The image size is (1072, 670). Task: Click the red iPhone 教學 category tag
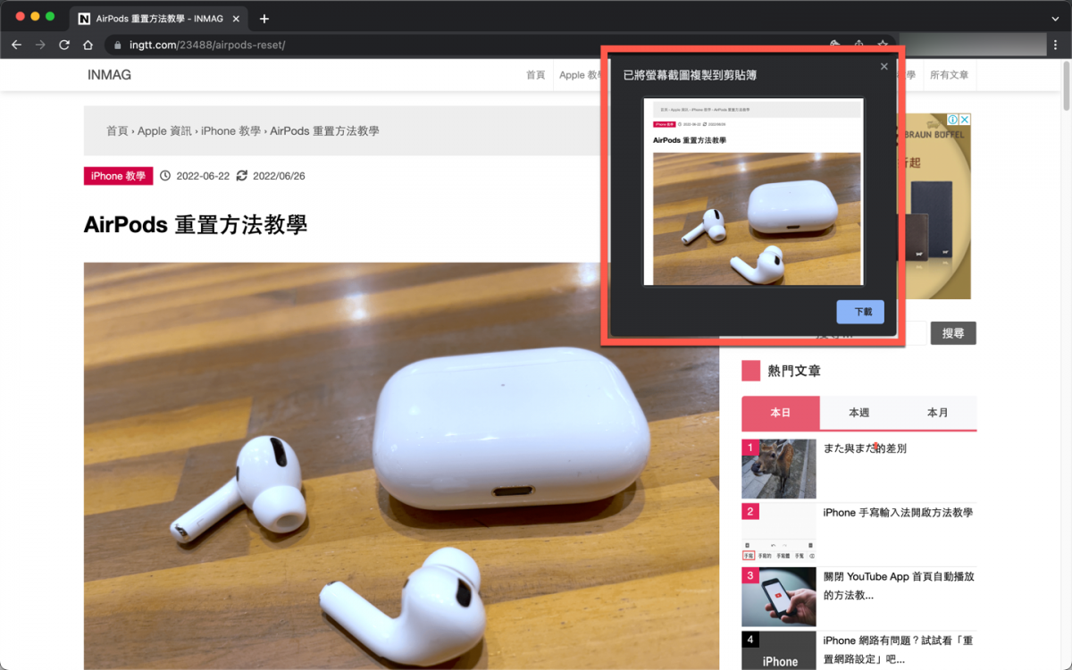tap(118, 176)
